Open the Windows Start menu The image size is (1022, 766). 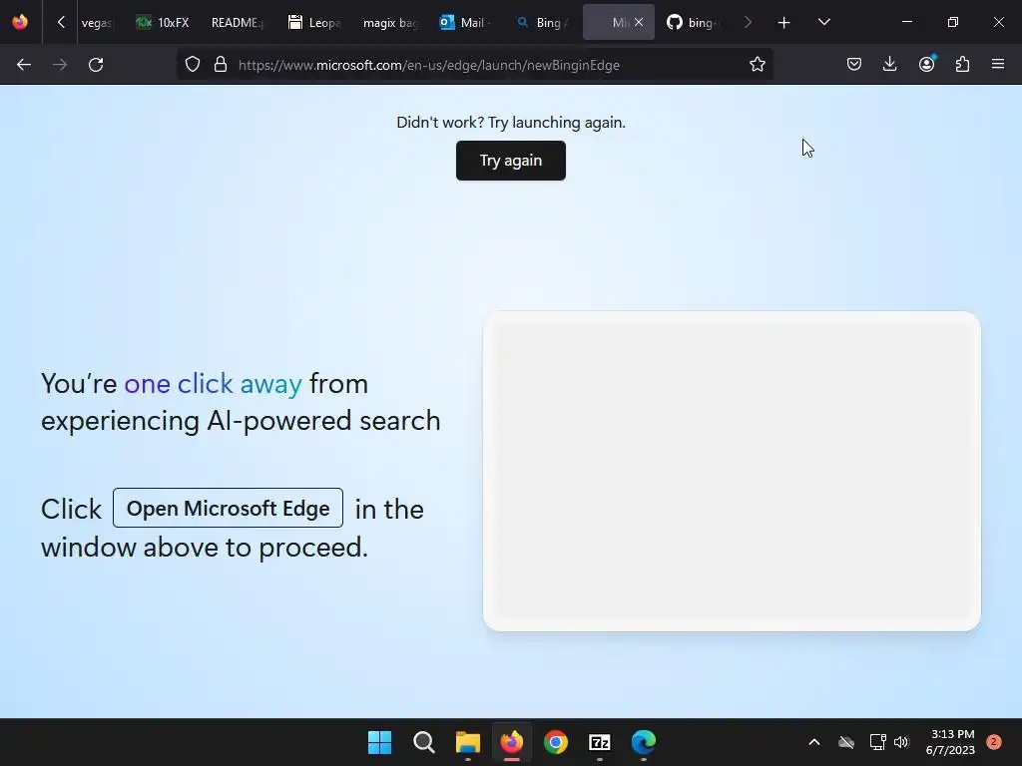click(x=380, y=742)
